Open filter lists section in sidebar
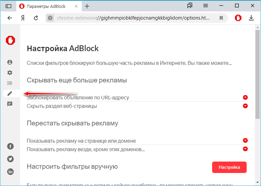 pyautogui.click(x=10, y=83)
